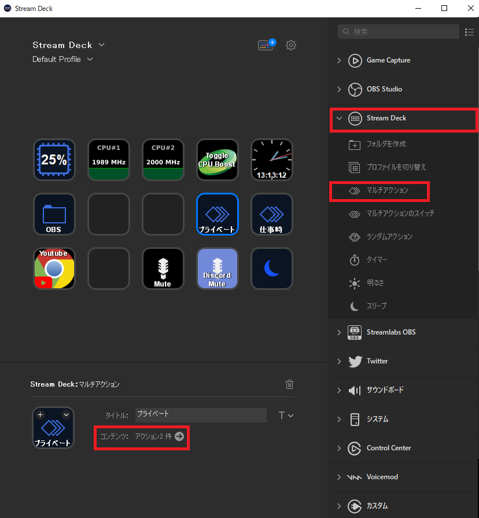Open the add-device keyboard icon
Viewport: 479px width, 518px height.
point(267,45)
